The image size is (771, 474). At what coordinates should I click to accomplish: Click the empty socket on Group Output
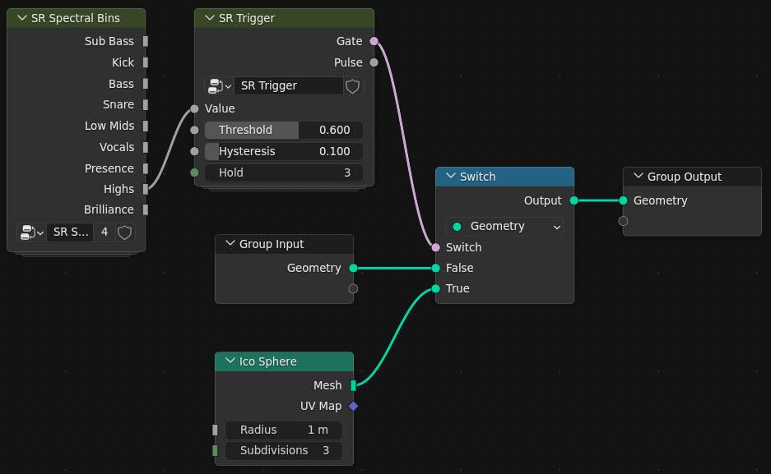623,221
